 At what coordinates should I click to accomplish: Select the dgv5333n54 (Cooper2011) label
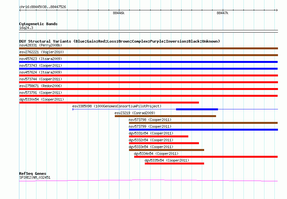[151, 147]
